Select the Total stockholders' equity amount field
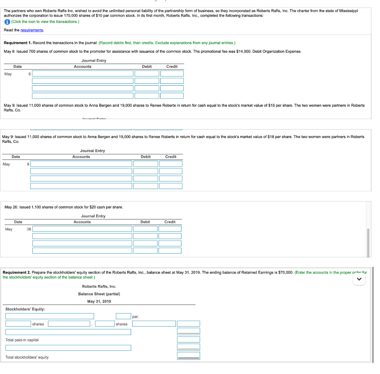380x374 pixels. click(189, 356)
